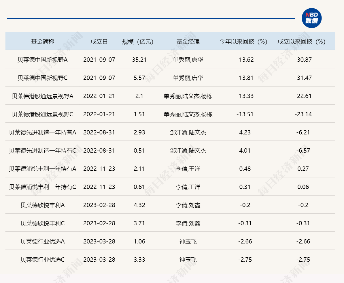Select fund name 贝莱德港股通远景视野A
Viewport: 344px width, 283px height.
(x=43, y=96)
